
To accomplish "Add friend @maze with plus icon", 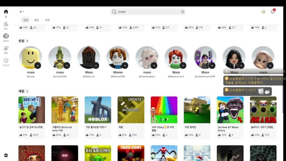I will coord(38,65).
